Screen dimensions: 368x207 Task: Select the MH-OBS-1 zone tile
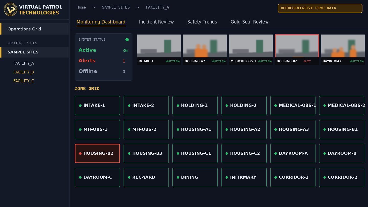[x=97, y=129]
